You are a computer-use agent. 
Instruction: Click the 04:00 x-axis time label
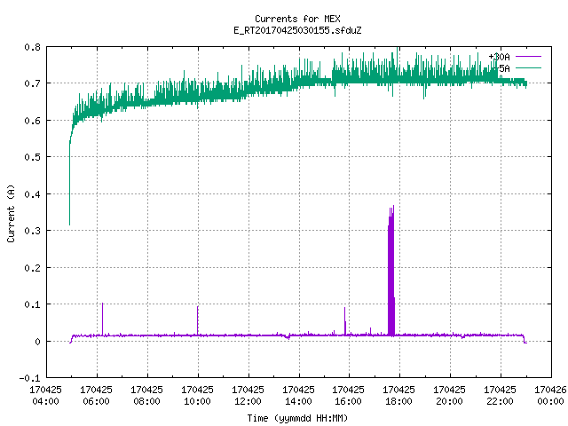(45, 401)
